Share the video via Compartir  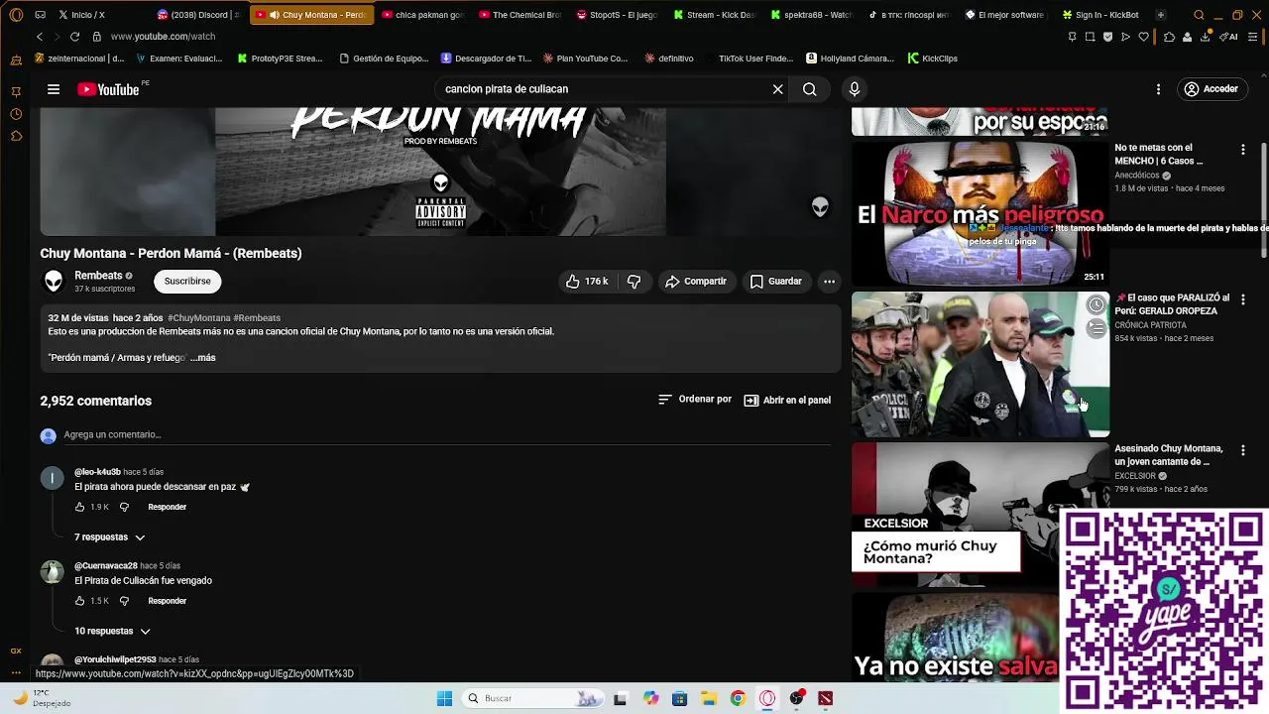(x=696, y=282)
